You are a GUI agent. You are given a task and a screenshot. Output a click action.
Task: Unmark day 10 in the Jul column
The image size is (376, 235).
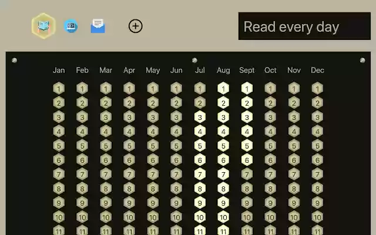tap(200, 217)
